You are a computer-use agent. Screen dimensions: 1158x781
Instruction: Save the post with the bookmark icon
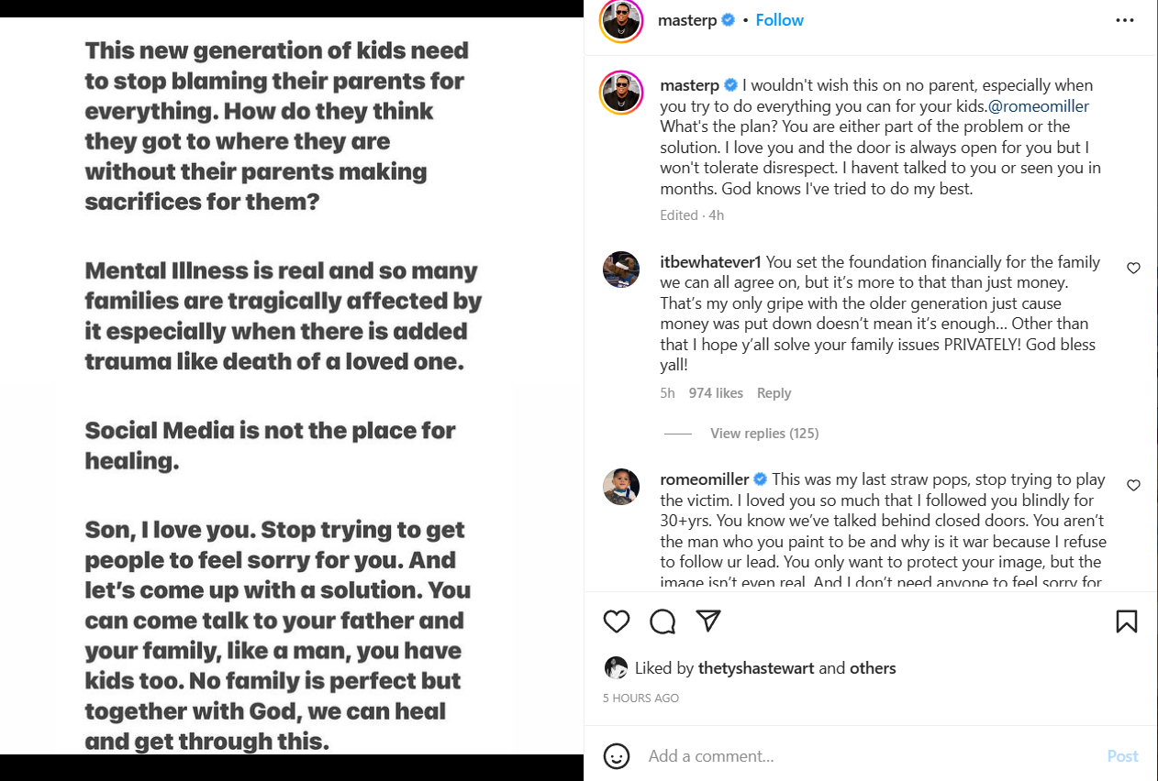click(x=1127, y=621)
